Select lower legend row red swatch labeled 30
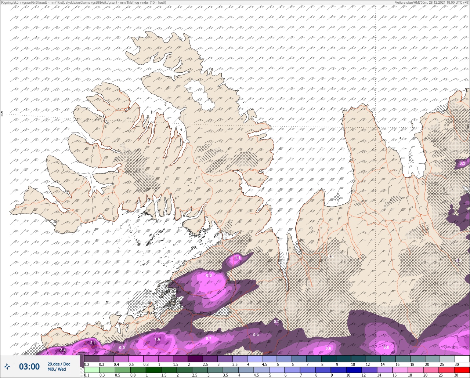This screenshot has width=470, height=378. [x=462, y=370]
